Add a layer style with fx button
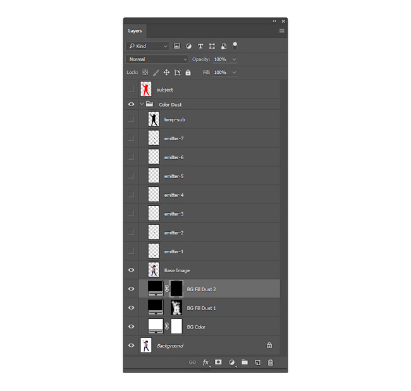The width and height of the screenshot is (411, 391). (205, 362)
